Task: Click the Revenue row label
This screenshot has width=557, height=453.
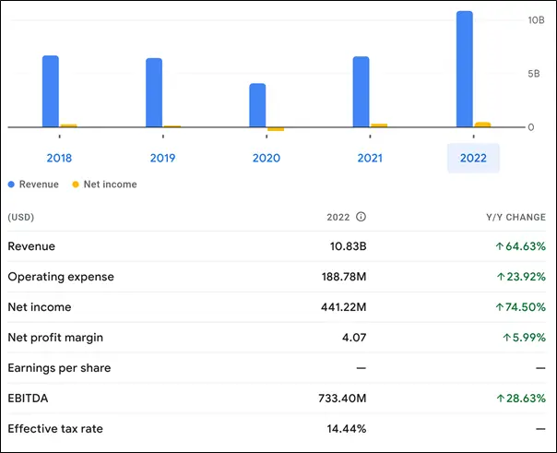Action: [x=31, y=246]
